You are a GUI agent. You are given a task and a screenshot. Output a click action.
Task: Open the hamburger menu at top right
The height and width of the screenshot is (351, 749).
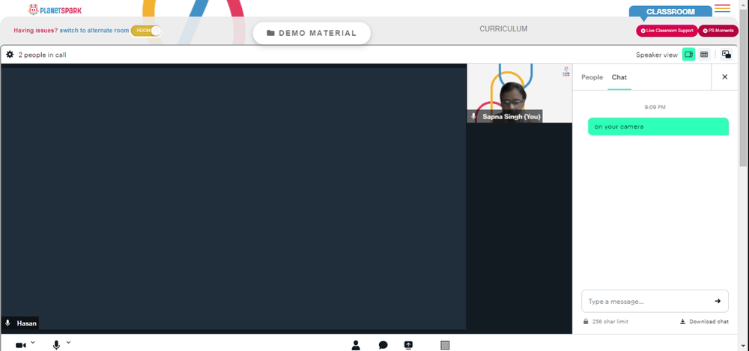coord(722,8)
